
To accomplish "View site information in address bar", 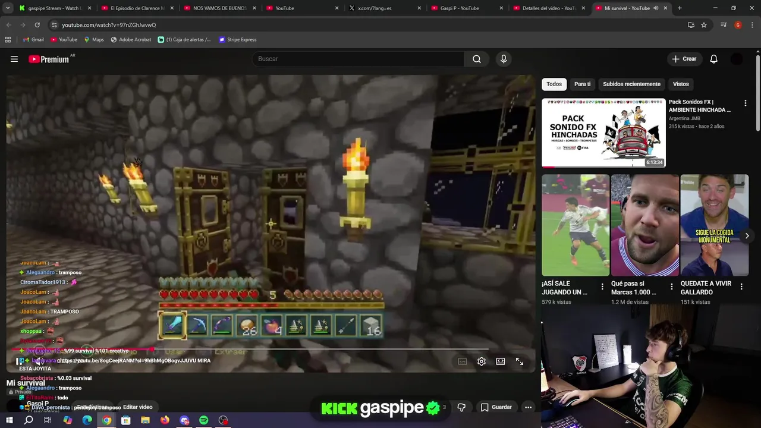I will [54, 25].
